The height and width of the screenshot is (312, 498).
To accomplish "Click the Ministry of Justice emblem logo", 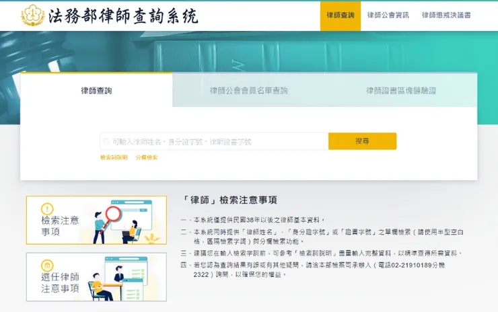I will coord(32,15).
